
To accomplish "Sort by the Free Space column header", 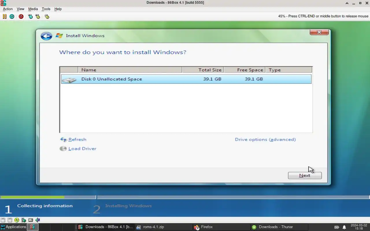I will (245, 70).
